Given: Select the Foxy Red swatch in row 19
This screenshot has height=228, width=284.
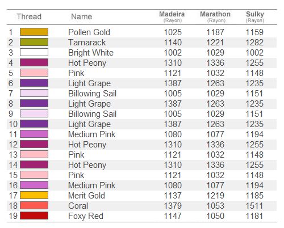Looking at the screenshot, I should tap(34, 216).
